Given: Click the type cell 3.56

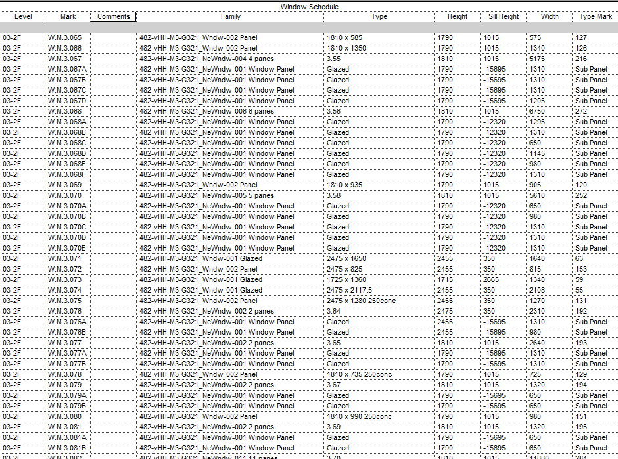Looking at the screenshot, I should pyautogui.click(x=379, y=111).
